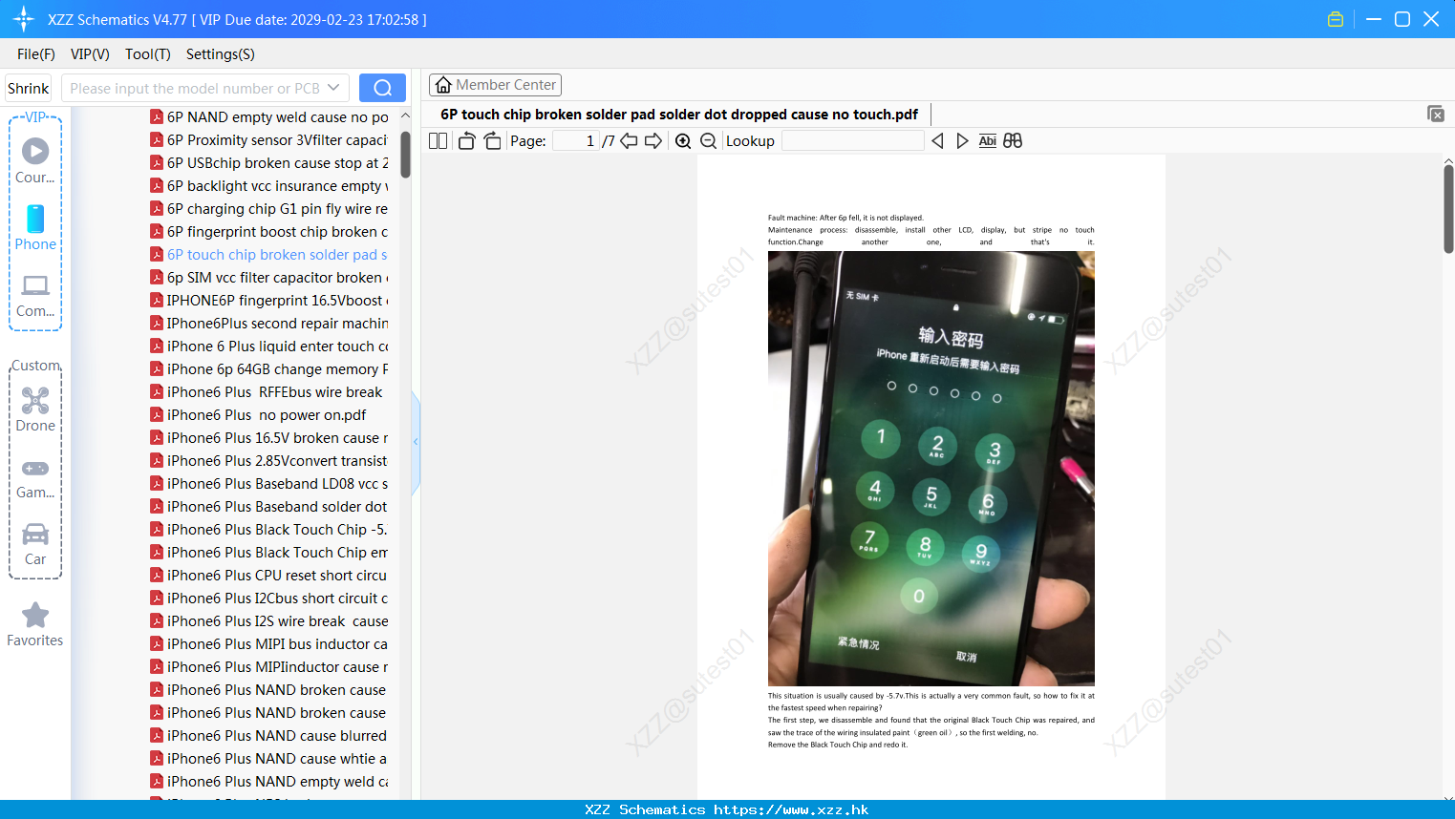Click the binoculars search icon

(x=1013, y=141)
